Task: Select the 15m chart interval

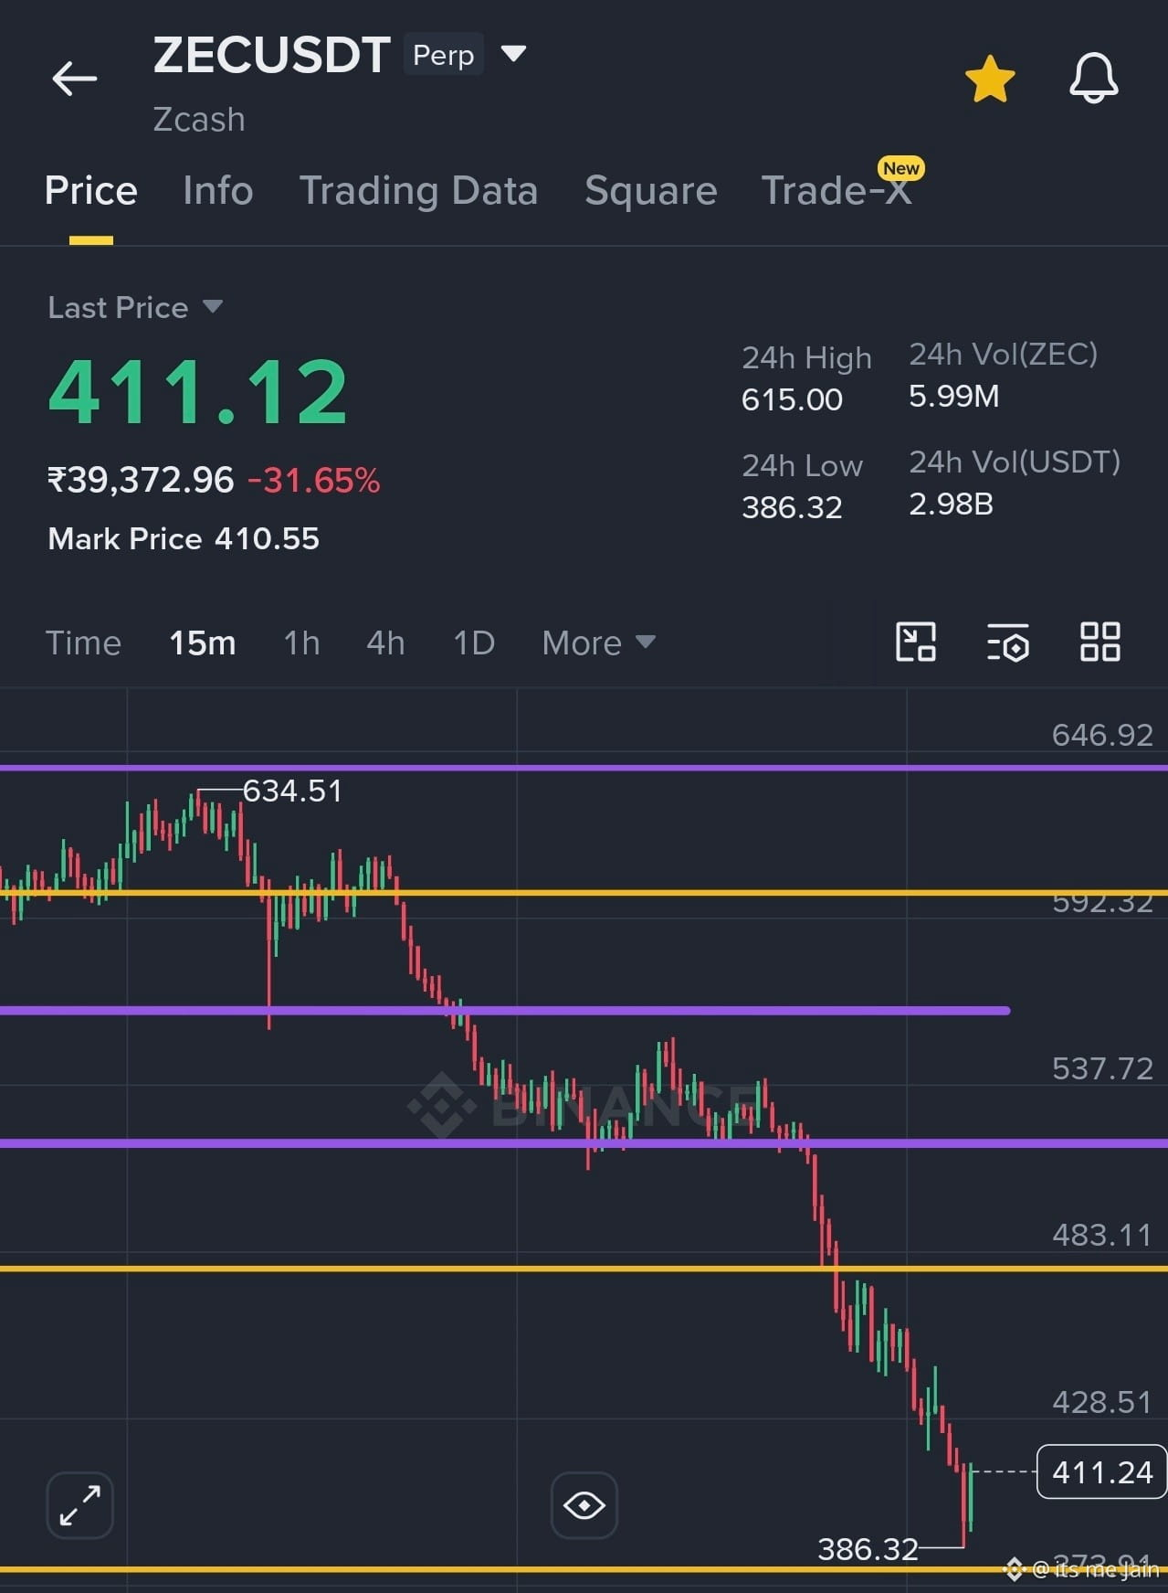Action: tap(203, 643)
